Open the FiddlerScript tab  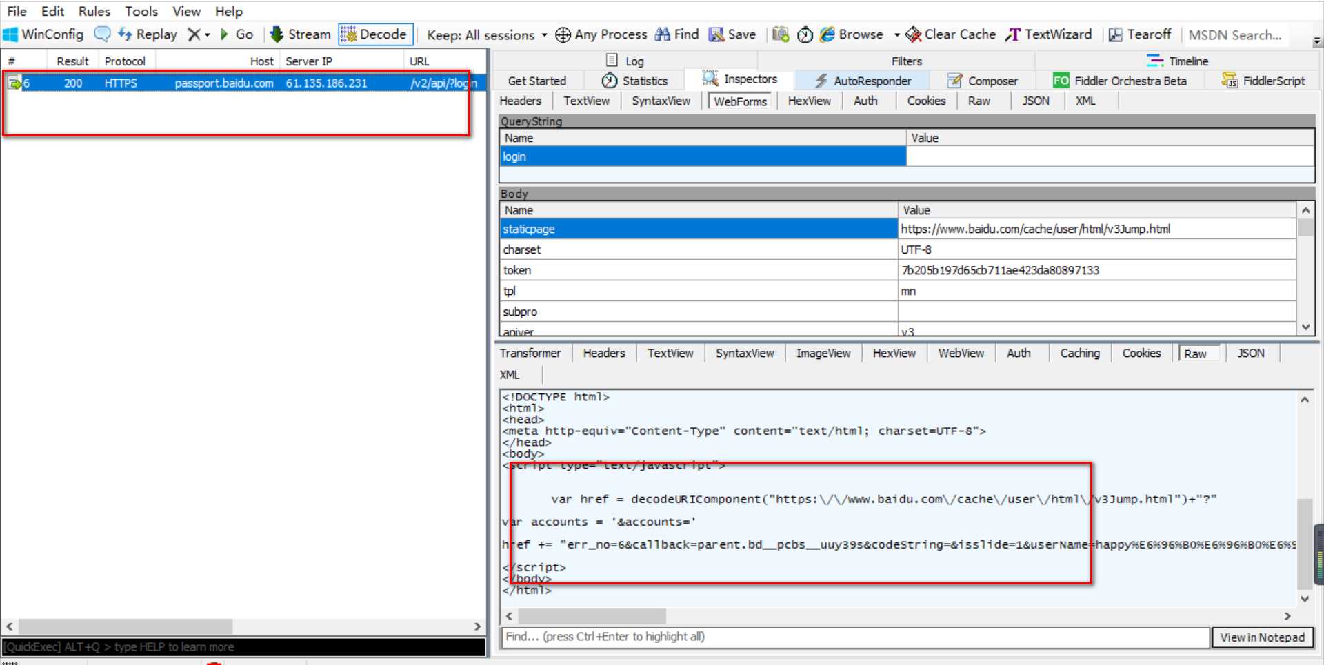[1263, 81]
